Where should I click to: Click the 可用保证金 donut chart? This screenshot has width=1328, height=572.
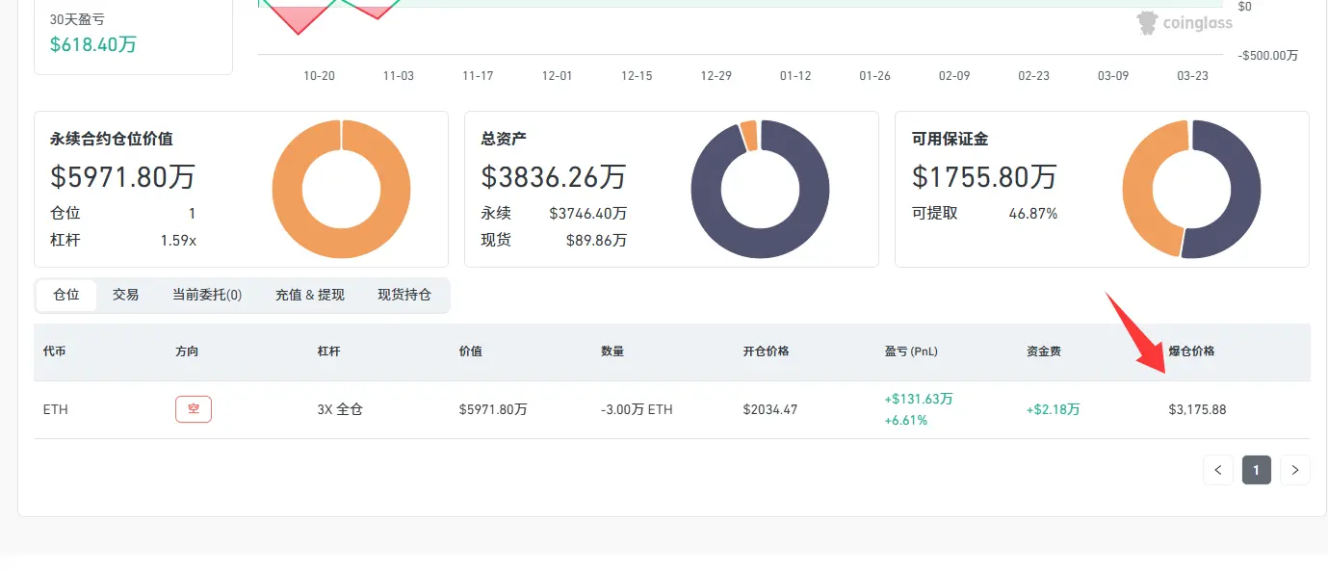coord(1191,189)
